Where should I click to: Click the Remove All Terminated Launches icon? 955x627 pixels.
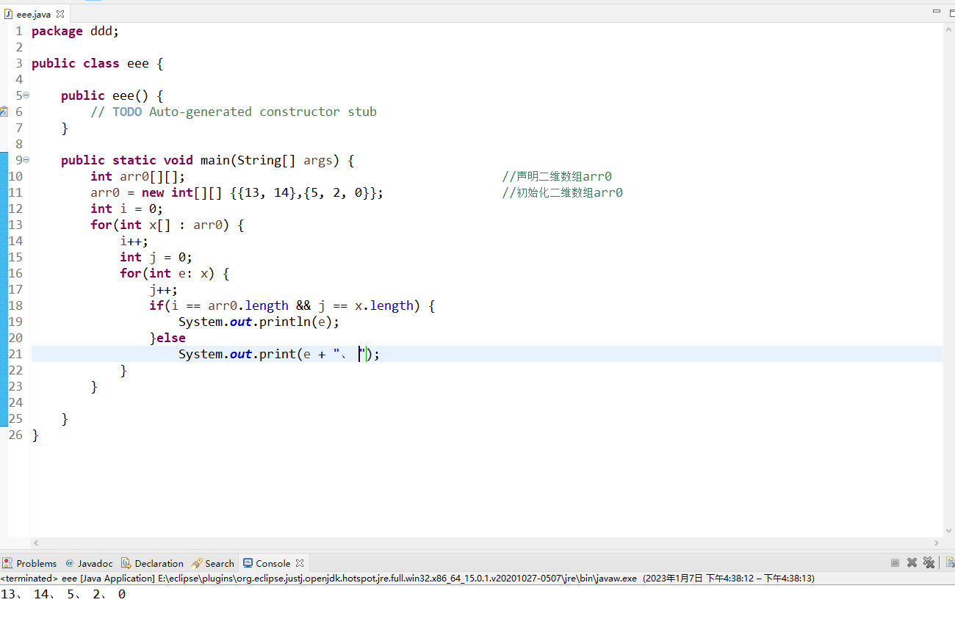tap(929, 562)
